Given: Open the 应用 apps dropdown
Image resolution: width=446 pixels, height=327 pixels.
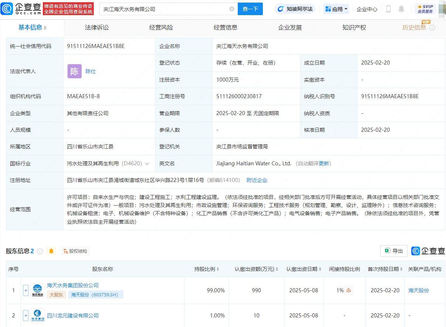Looking at the screenshot, I should coord(336,8).
